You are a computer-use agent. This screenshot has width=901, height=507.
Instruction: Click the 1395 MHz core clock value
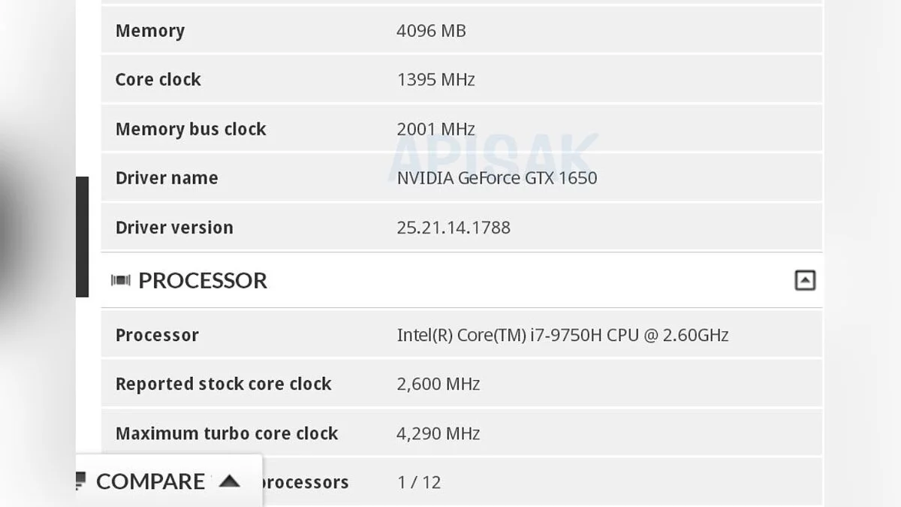[435, 80]
